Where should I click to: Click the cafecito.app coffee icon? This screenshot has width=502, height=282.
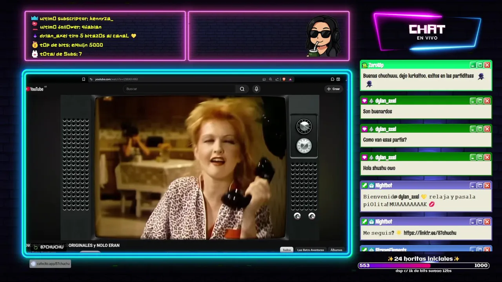pyautogui.click(x=33, y=264)
